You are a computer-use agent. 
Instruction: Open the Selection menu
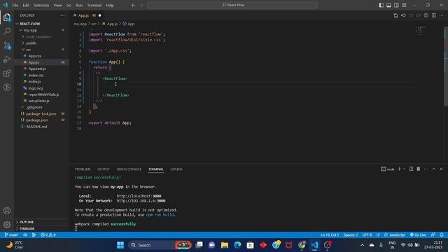(41, 5)
